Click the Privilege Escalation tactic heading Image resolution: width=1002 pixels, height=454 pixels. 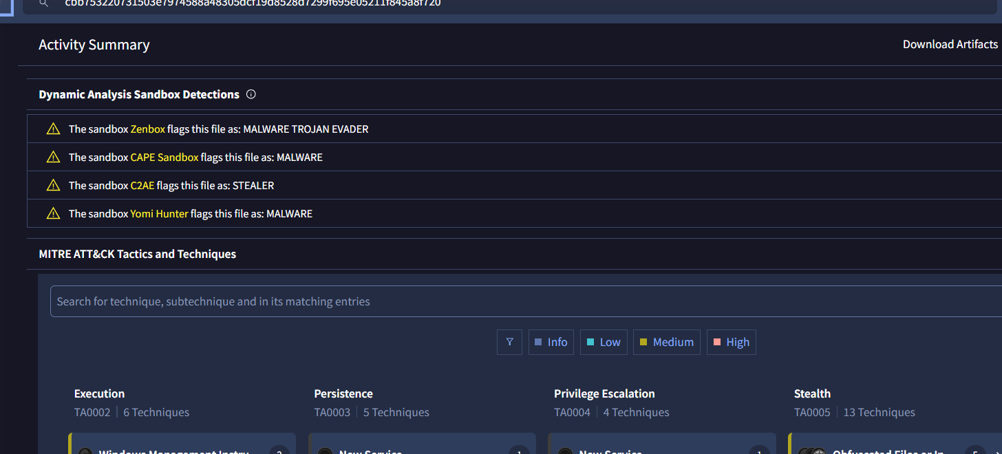(x=604, y=393)
